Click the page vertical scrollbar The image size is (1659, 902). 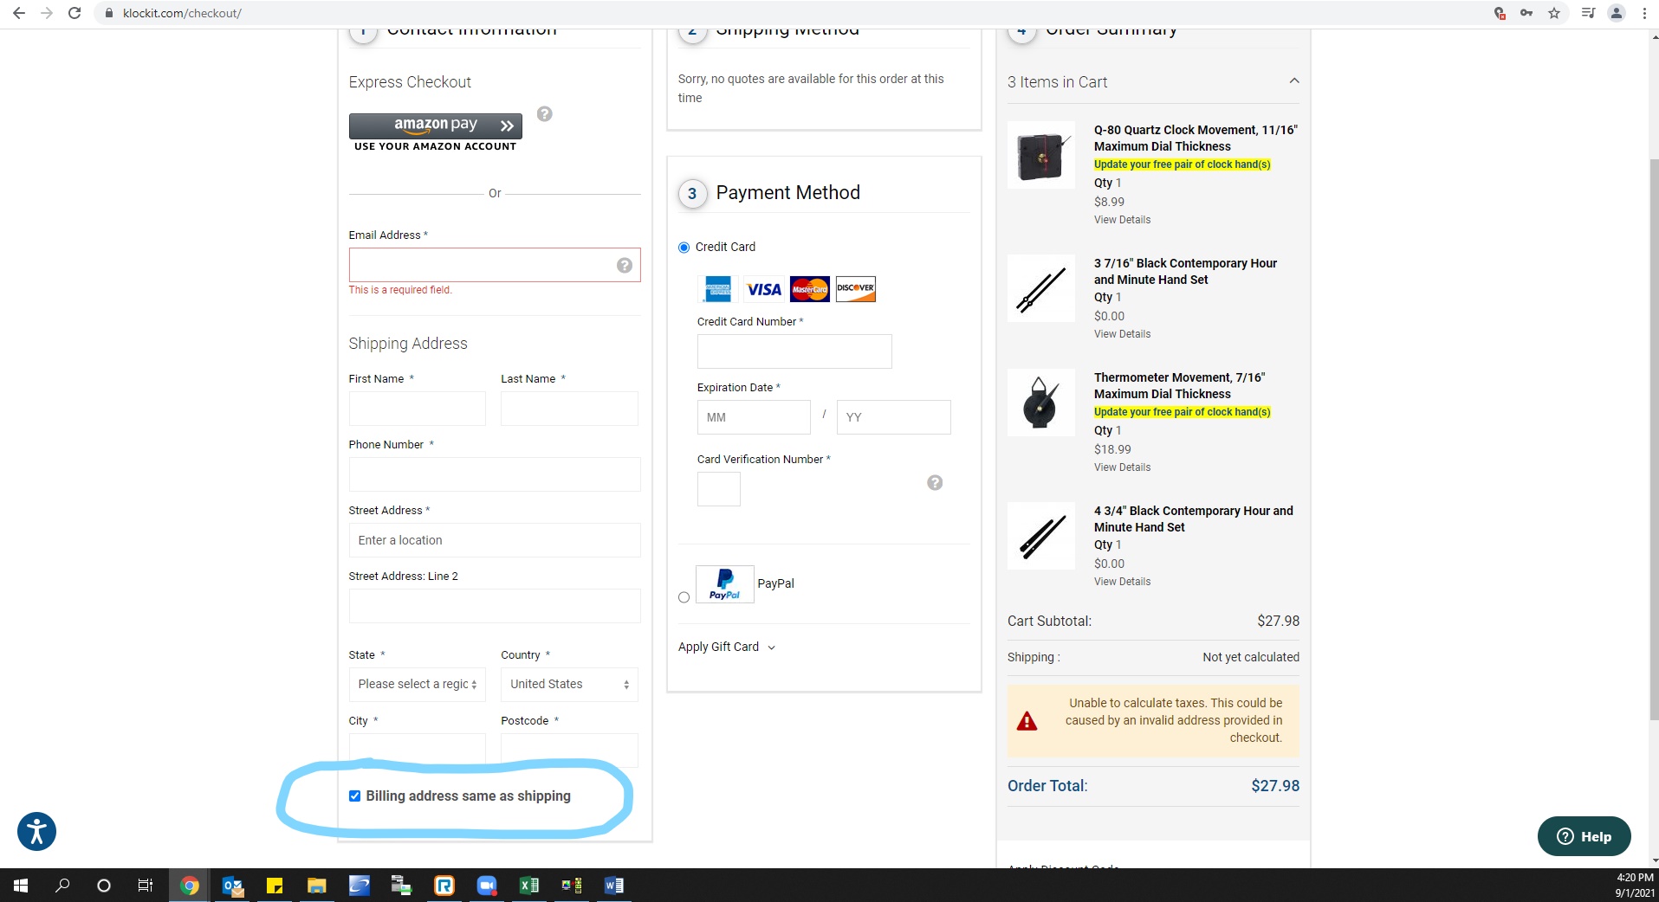[1654, 440]
